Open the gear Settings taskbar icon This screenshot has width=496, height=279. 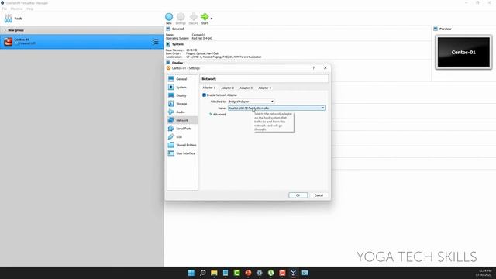[x=260, y=273]
